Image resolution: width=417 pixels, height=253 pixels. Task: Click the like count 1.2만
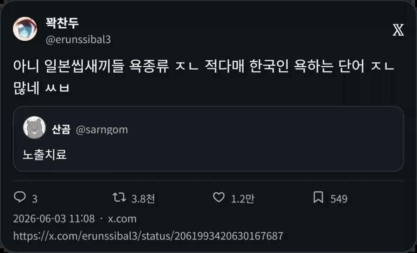coord(242,199)
